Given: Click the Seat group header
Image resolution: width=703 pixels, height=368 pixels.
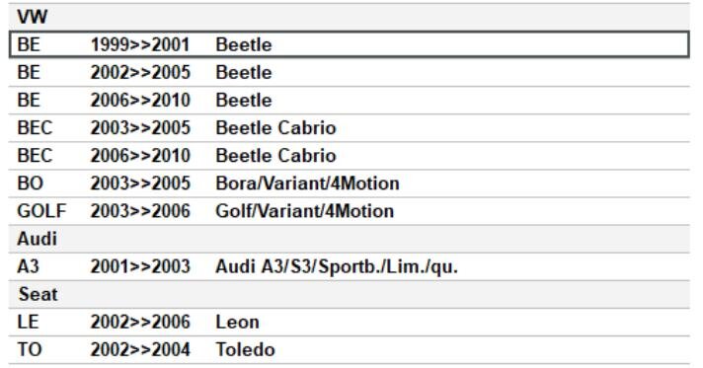Looking at the screenshot, I should pyautogui.click(x=350, y=295).
